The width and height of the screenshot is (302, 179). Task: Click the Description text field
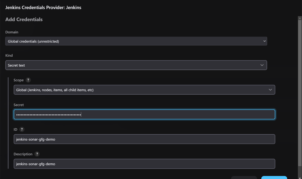(x=144, y=164)
